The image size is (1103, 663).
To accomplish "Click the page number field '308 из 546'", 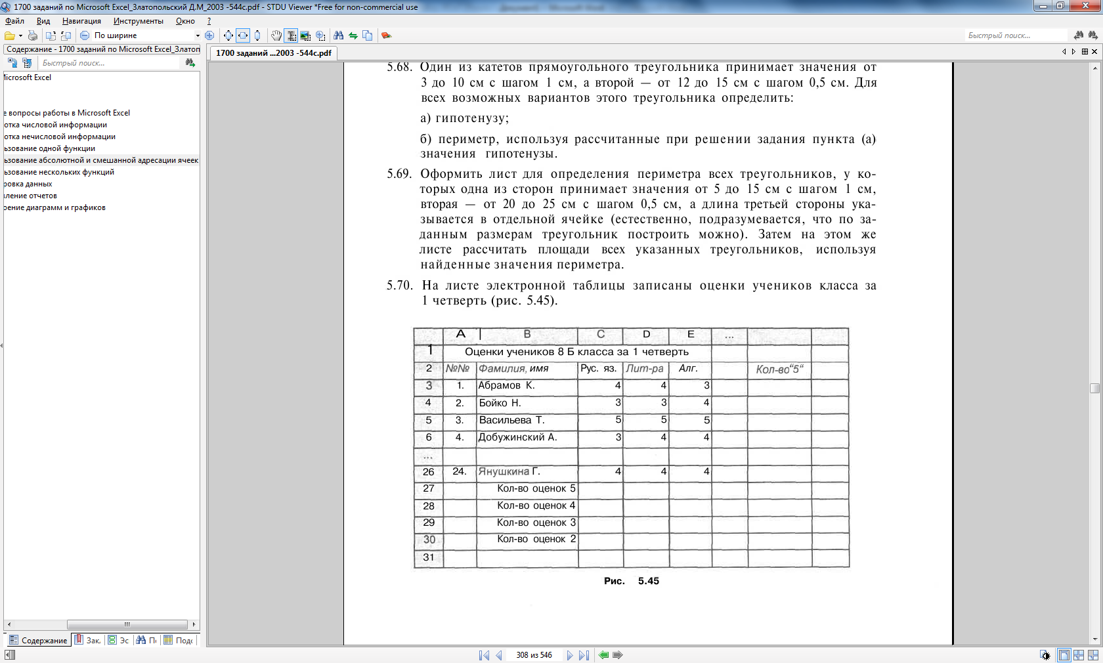I will 534,655.
